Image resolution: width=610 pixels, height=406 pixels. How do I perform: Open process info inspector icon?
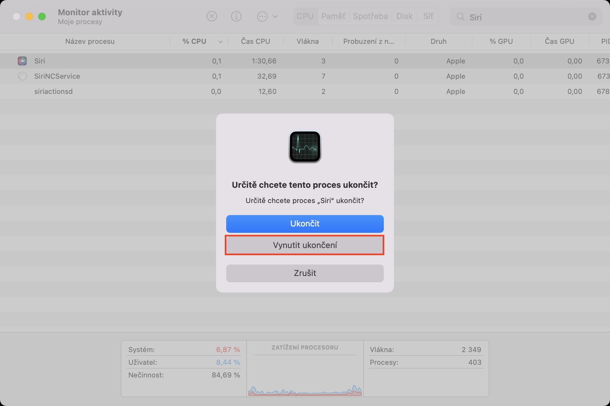(x=236, y=16)
